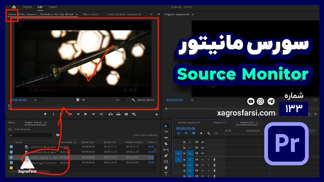Add a marker in the timeline header
The image size is (324, 182).
click(x=201, y=133)
